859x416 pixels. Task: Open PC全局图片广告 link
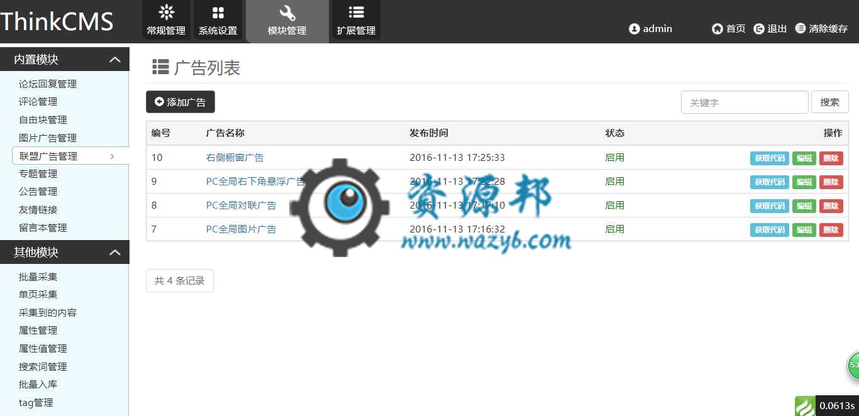[x=241, y=229]
